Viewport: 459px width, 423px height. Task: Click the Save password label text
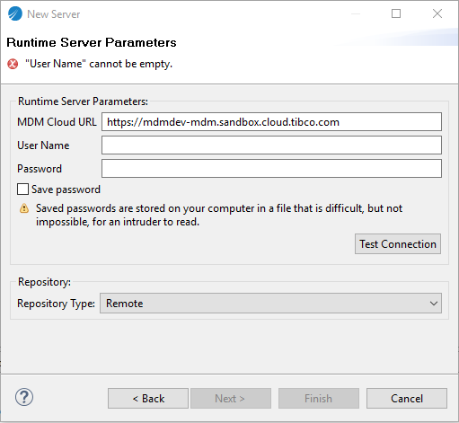(66, 189)
